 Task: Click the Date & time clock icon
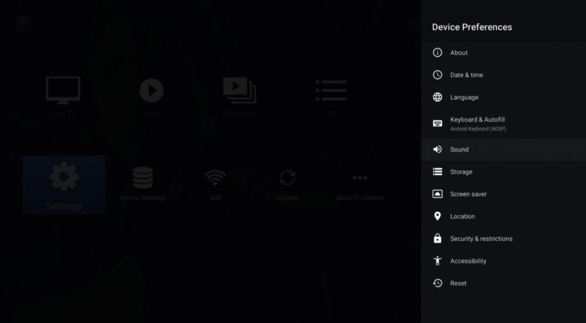437,75
